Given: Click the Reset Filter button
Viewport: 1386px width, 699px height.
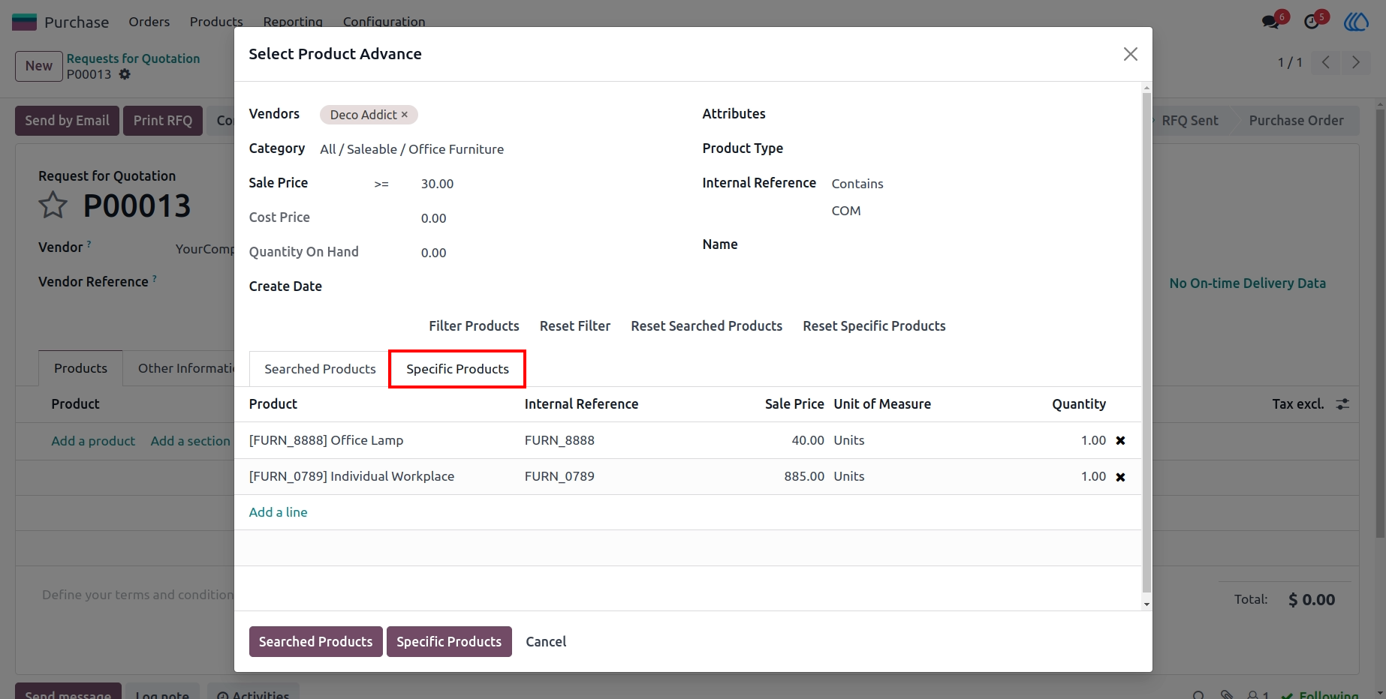Looking at the screenshot, I should (575, 326).
